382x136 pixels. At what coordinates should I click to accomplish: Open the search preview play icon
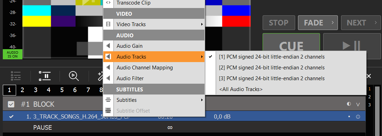pyautogui.click(x=74, y=76)
